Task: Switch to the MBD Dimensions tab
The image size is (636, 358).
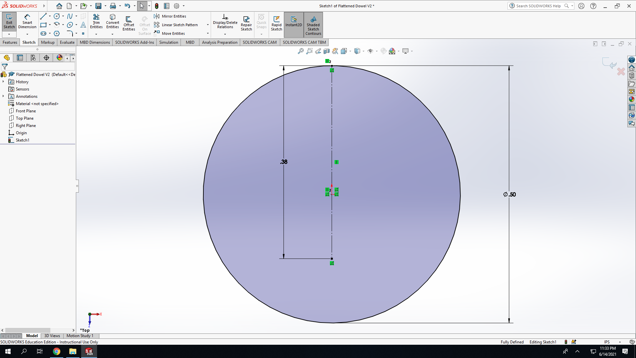Action: (x=95, y=42)
